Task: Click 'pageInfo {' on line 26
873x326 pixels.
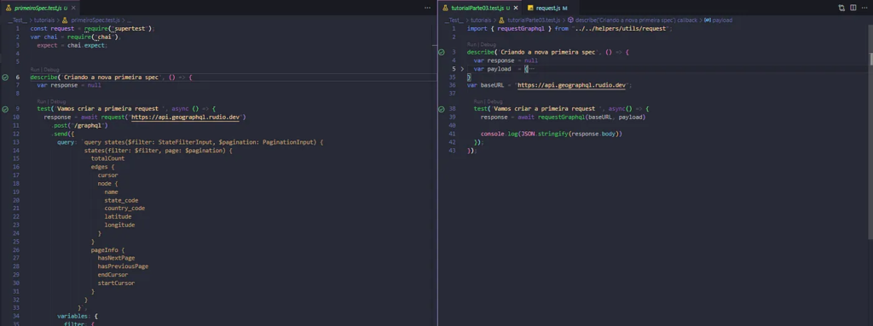Action: coord(108,250)
